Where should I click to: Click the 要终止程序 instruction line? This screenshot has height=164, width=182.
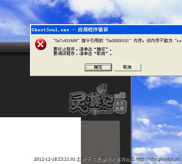point(83,49)
